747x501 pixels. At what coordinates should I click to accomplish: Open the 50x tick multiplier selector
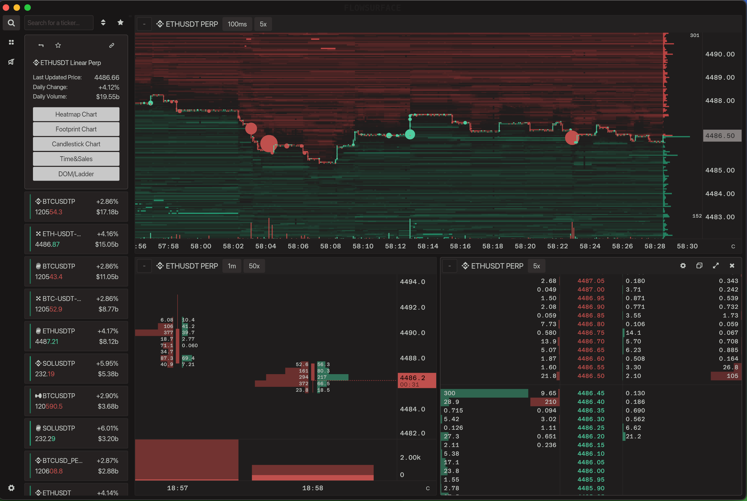click(x=254, y=266)
